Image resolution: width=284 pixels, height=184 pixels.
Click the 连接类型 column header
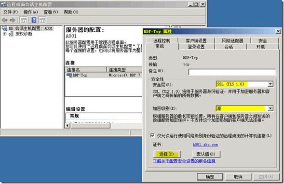pyautogui.click(x=124, y=69)
